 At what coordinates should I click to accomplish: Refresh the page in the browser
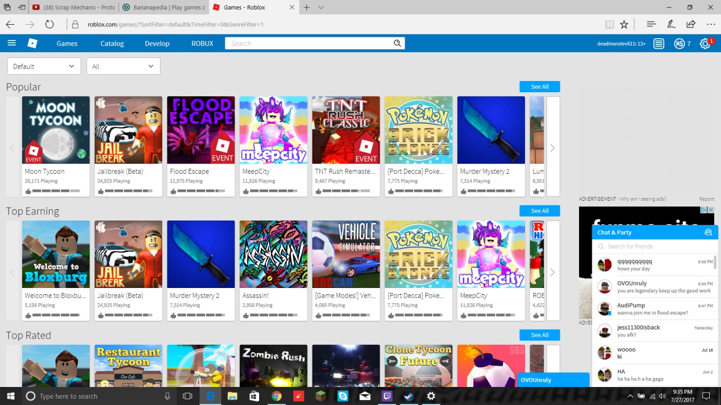click(50, 24)
